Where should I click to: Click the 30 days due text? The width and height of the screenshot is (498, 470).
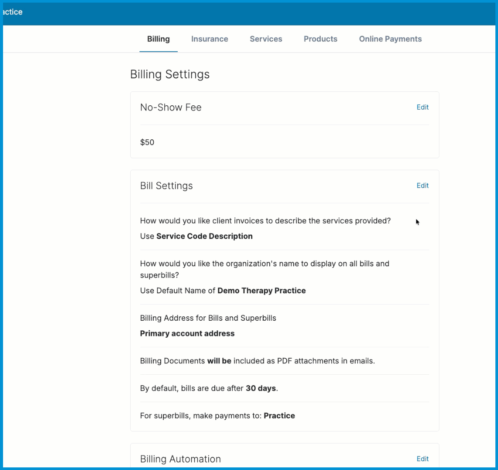261,389
